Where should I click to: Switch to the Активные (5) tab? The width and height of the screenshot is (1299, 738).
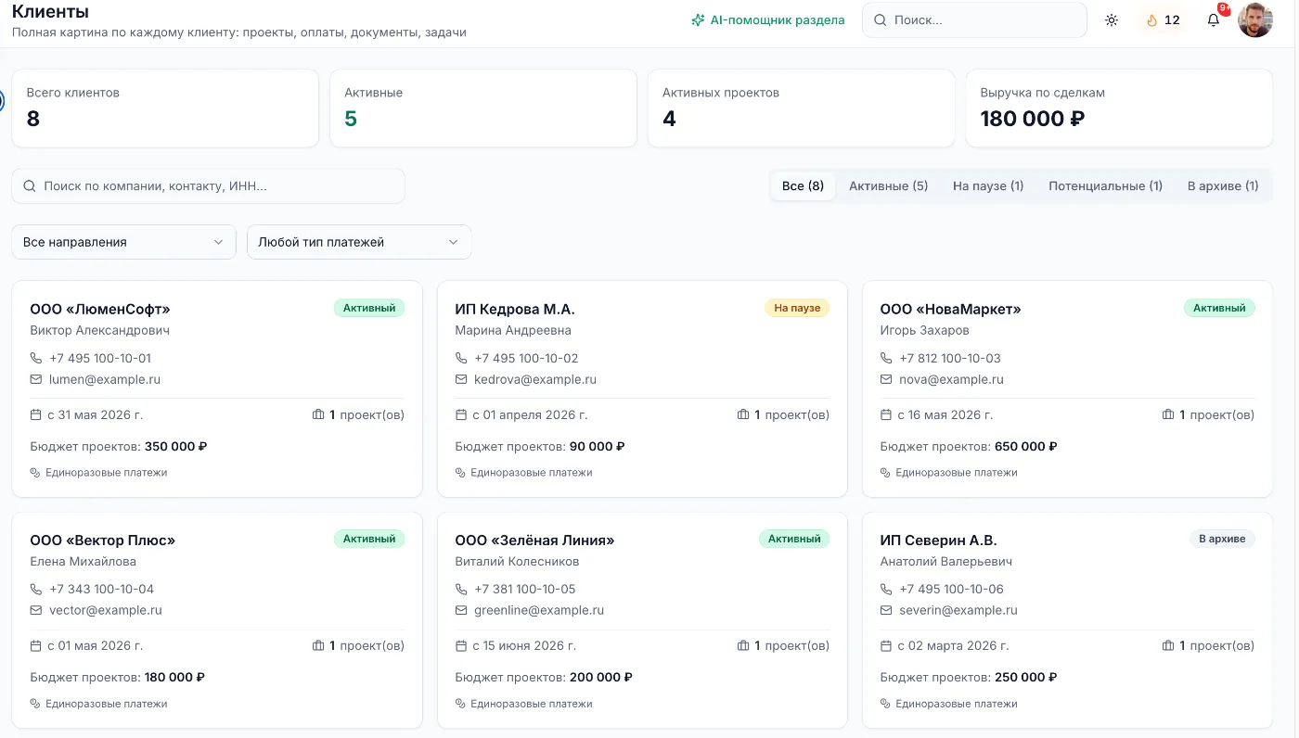[x=888, y=185]
